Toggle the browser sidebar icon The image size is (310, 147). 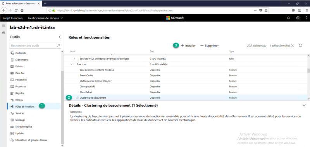[300, 10]
